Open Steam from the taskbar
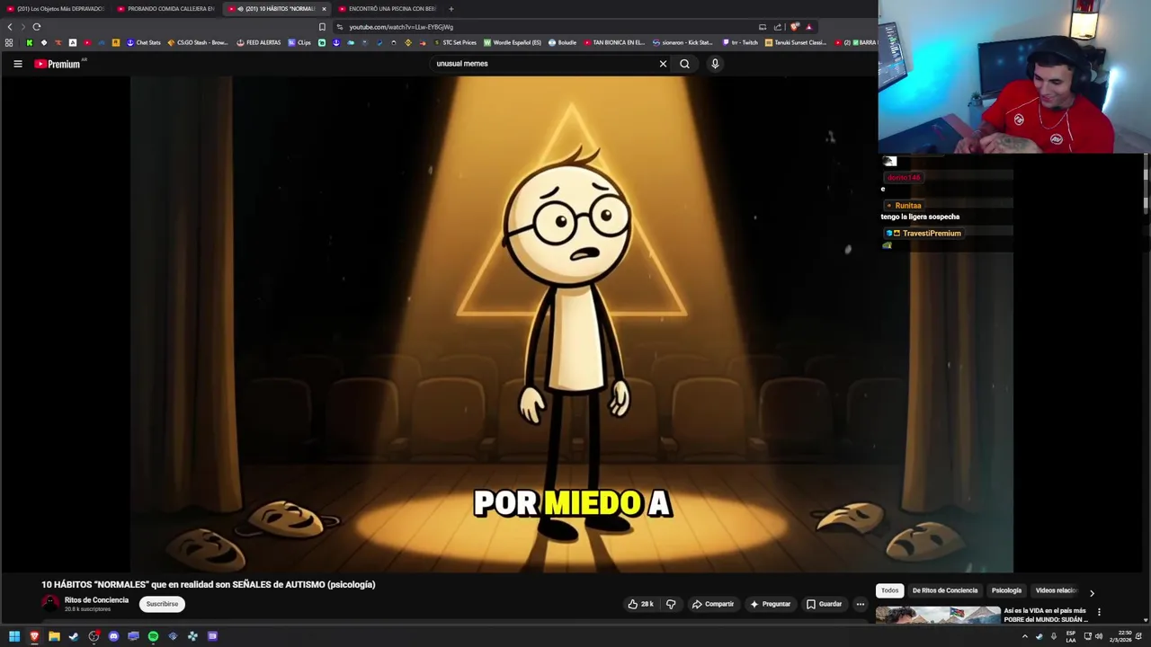Image resolution: width=1151 pixels, height=647 pixels. point(74,636)
